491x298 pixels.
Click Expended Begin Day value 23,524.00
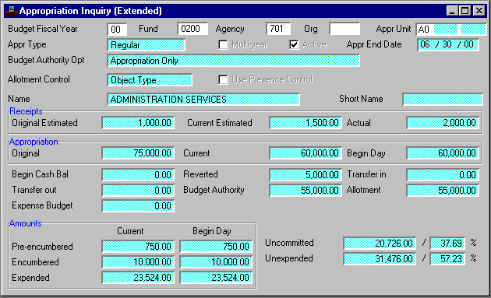tap(216, 278)
